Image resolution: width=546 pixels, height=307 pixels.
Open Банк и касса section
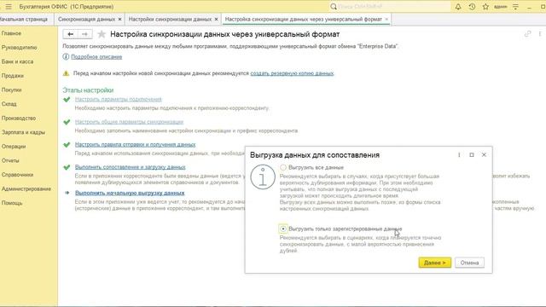point(17,61)
